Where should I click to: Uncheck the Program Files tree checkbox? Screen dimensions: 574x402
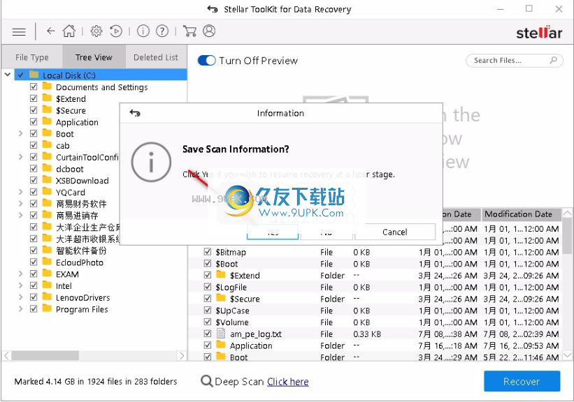pos(34,309)
